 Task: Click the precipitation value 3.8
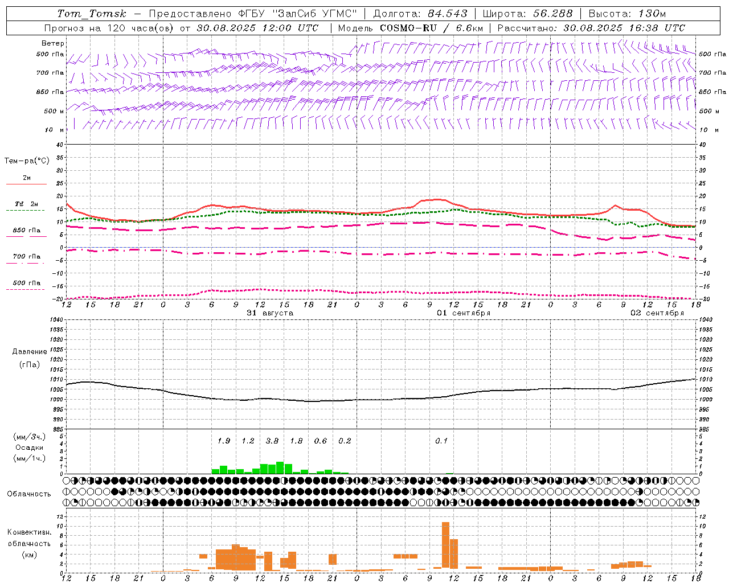272,441
